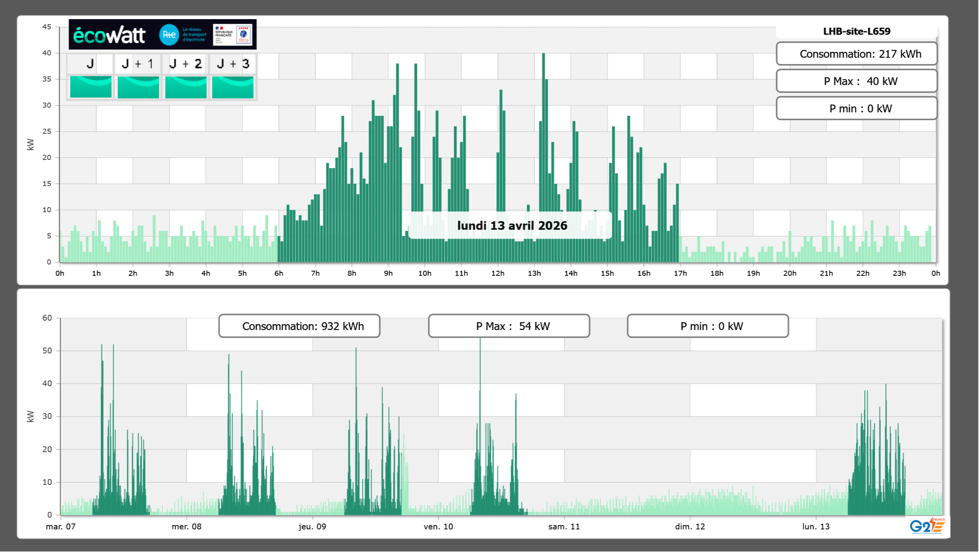Image resolution: width=979 pixels, height=552 pixels.
Task: Click the P Max : 54 kW box
Action: tap(509, 326)
